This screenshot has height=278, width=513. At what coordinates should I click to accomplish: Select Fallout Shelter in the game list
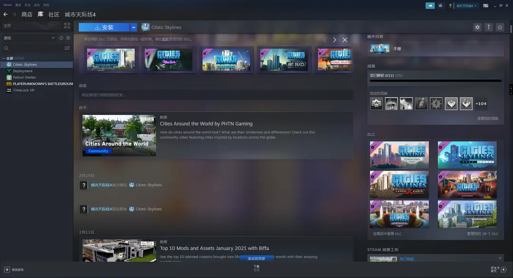[x=37, y=77]
